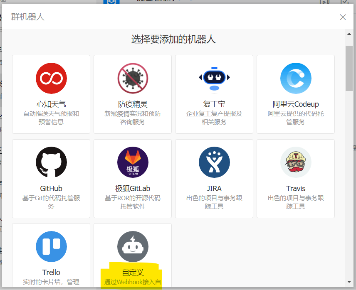
Task: Click the 群机器人 dialog title
Action: (x=28, y=17)
